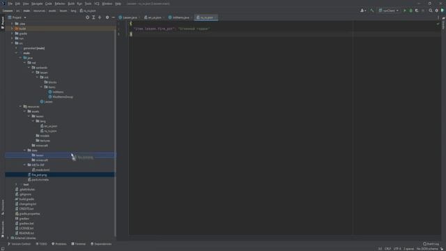
Task: Open the VCS menu
Action: (x=97, y=3)
